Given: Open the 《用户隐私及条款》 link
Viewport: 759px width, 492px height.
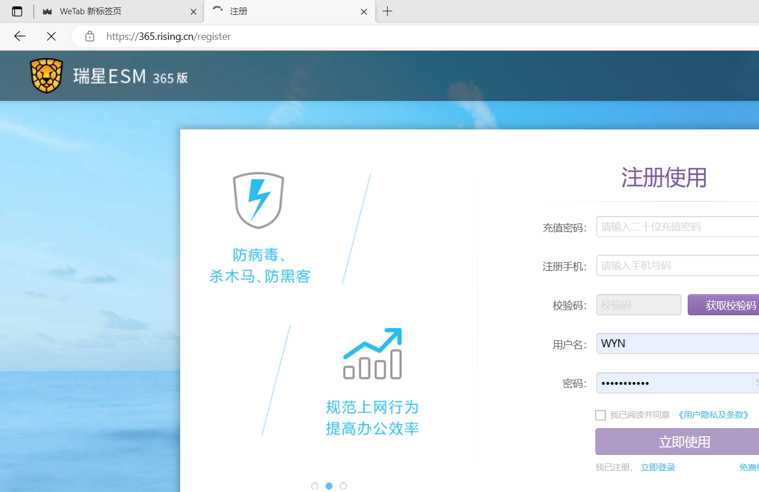Looking at the screenshot, I should [713, 415].
